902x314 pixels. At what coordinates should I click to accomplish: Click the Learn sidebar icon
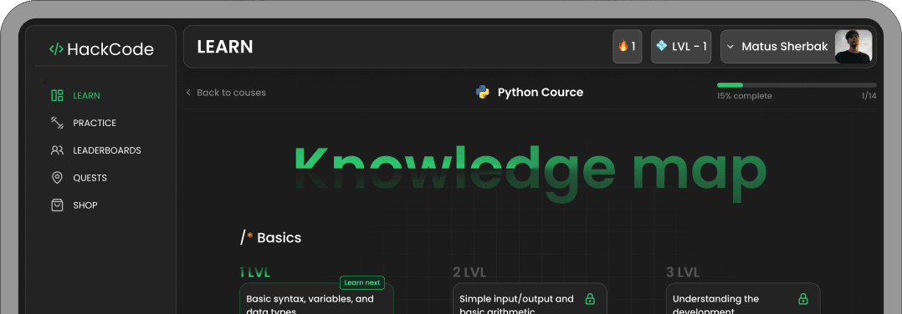pyautogui.click(x=57, y=96)
